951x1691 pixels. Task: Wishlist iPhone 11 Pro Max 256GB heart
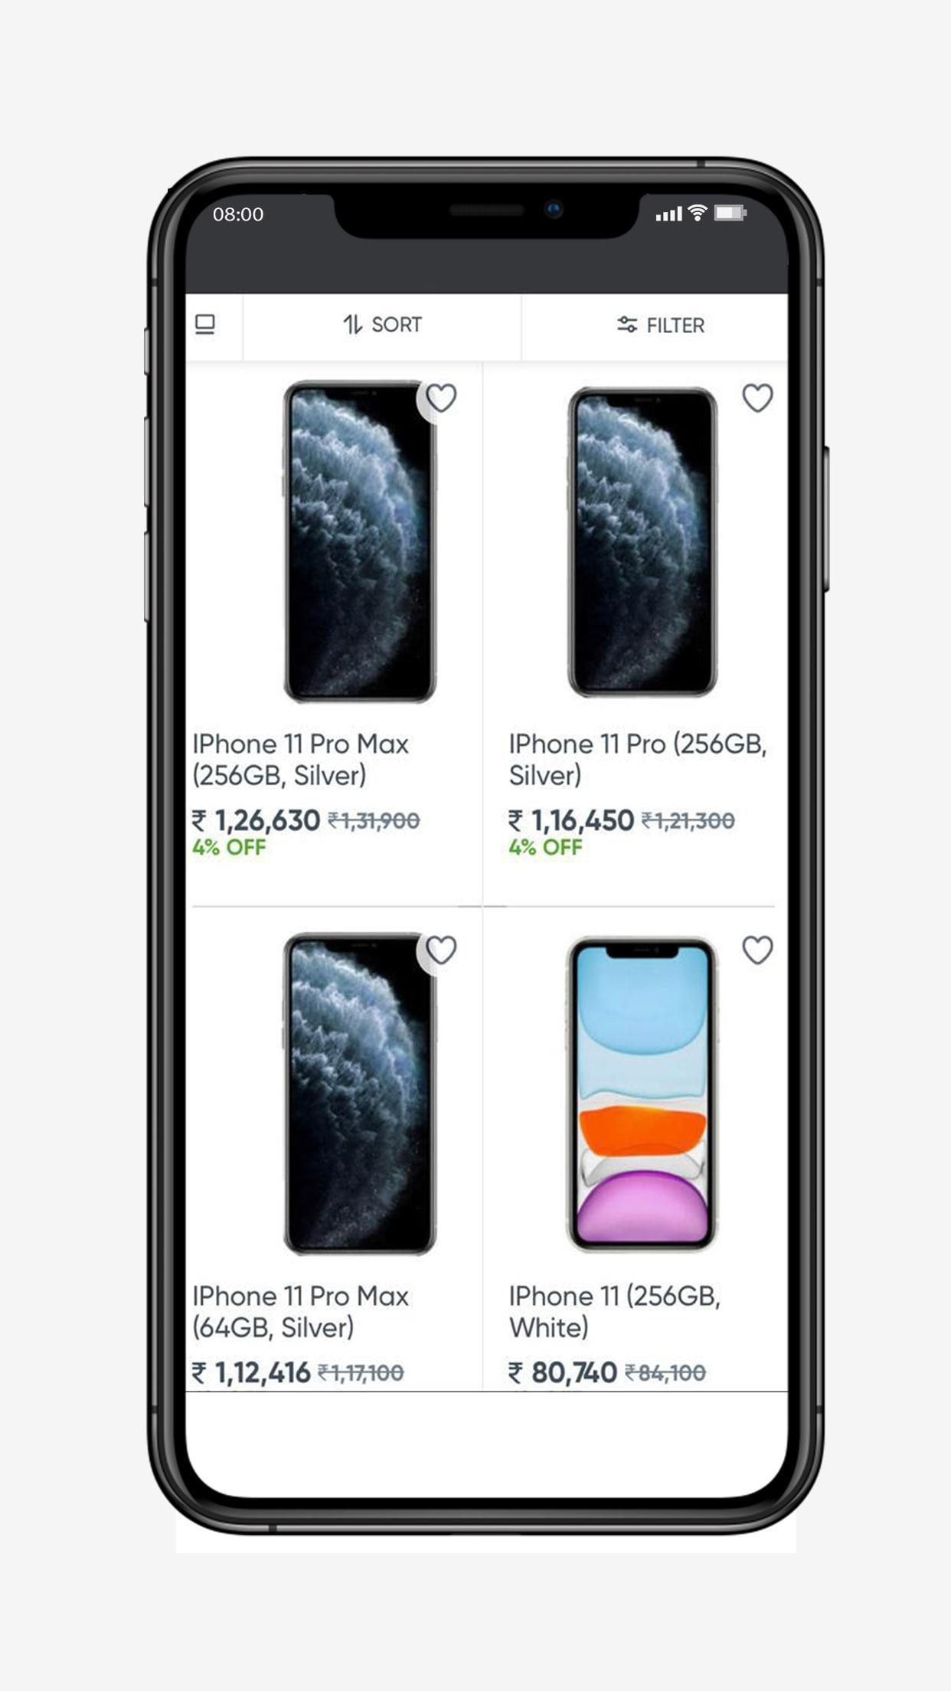(441, 398)
